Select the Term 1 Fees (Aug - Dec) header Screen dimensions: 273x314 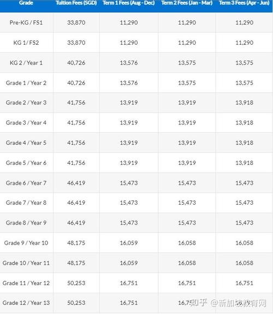[129, 3]
